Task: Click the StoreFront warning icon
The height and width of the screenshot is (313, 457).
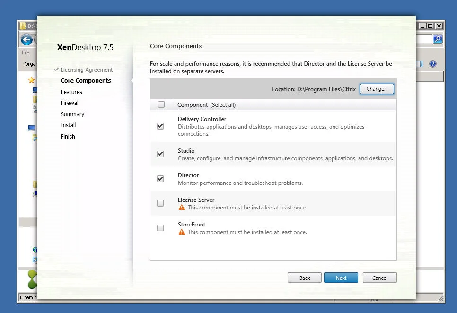Action: tap(182, 232)
